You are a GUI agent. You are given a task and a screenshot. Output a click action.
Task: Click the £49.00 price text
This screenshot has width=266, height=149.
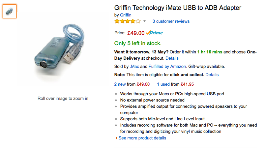(136, 33)
